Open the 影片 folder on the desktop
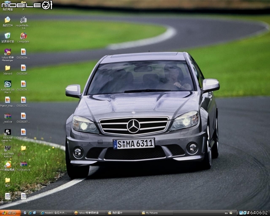Image resolution: width=270 pixels, height=216 pixels. tap(8, 182)
